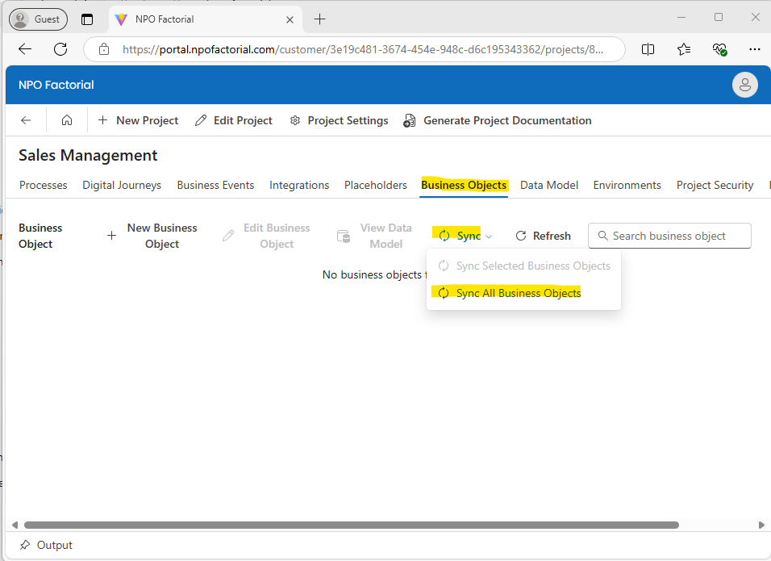Toggle browser split screen view
The height and width of the screenshot is (561, 771).
click(648, 49)
